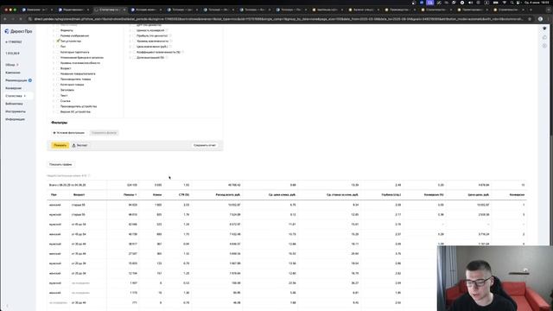This screenshot has height=311, width=553.
Task: Bookmark the page with the star icon
Action: (x=530, y=19)
